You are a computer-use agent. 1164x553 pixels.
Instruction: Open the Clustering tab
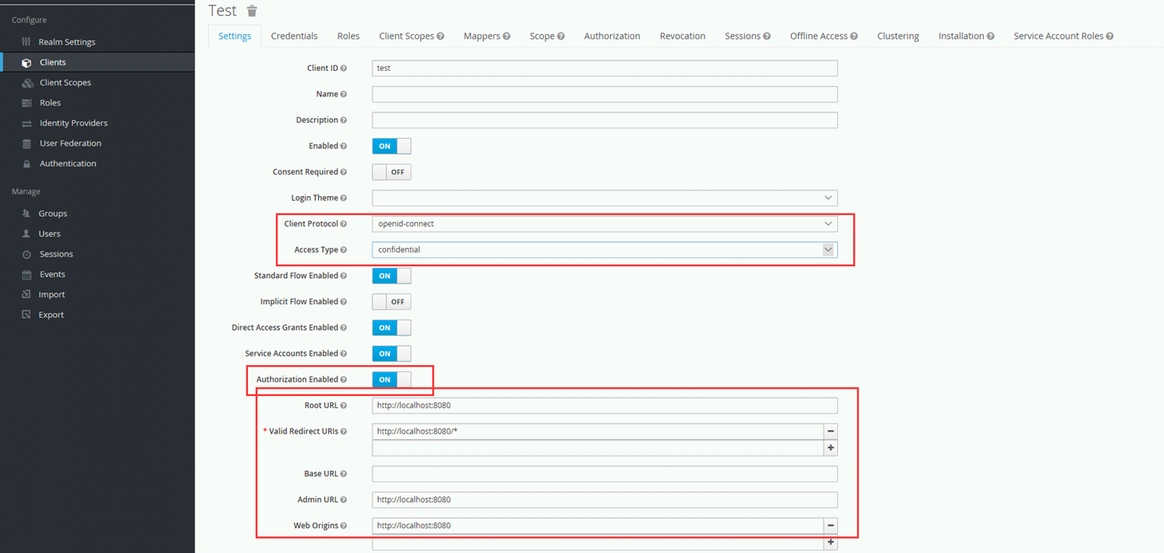(x=898, y=36)
